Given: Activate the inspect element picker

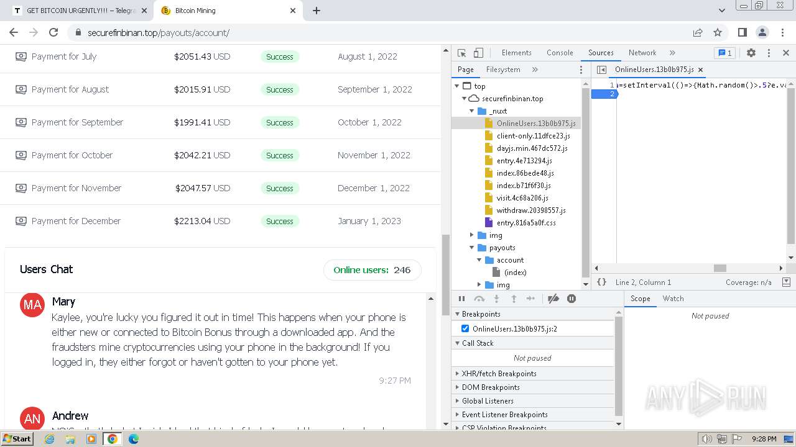Looking at the screenshot, I should 461,53.
